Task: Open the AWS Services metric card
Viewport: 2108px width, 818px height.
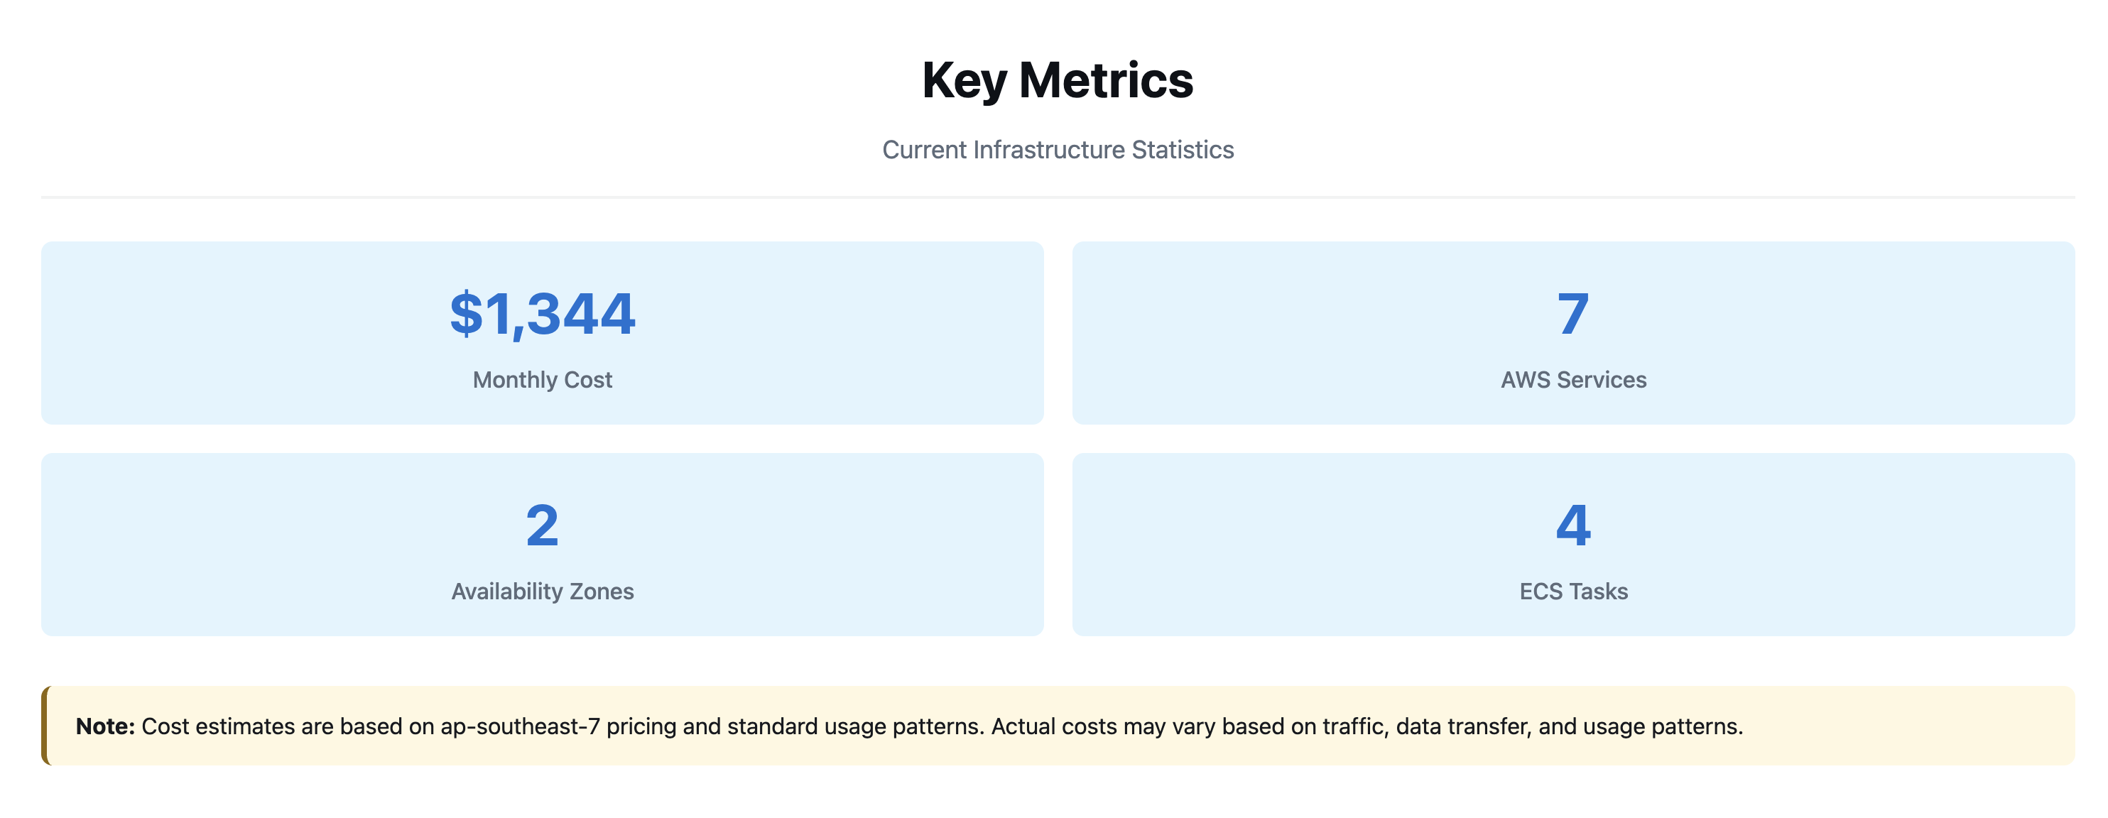Action: [x=1572, y=333]
